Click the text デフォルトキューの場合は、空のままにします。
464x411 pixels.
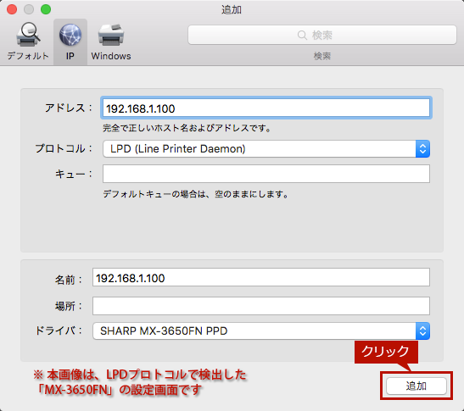196,194
